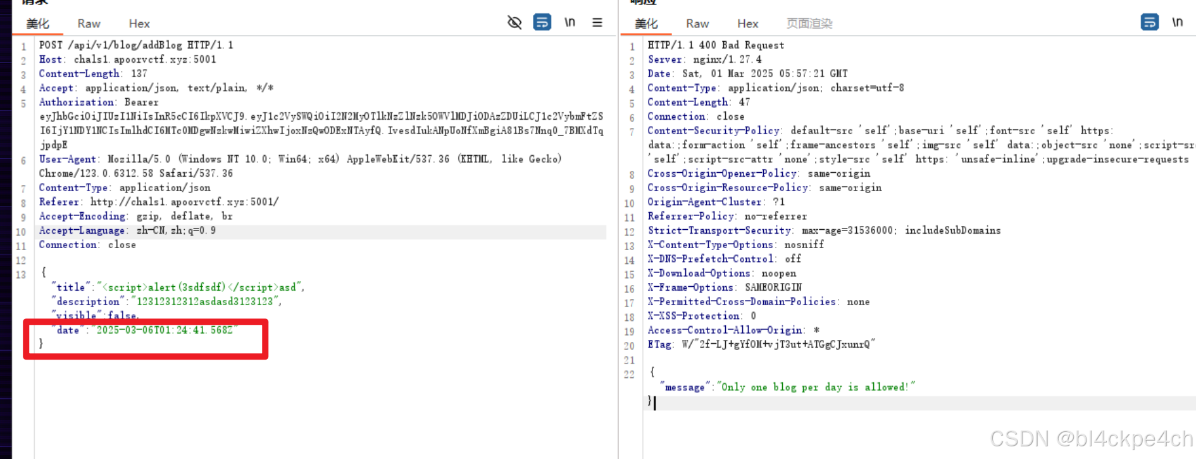
Task: Click the ETag response header
Action: point(761,344)
